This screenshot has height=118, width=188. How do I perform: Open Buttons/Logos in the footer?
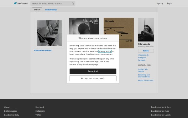(11, 111)
